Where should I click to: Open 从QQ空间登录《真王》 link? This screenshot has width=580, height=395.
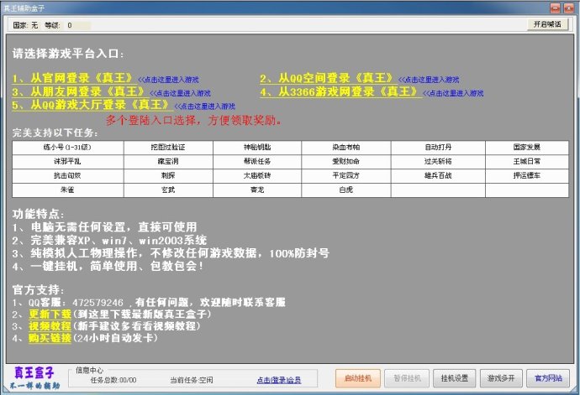tap(327, 78)
